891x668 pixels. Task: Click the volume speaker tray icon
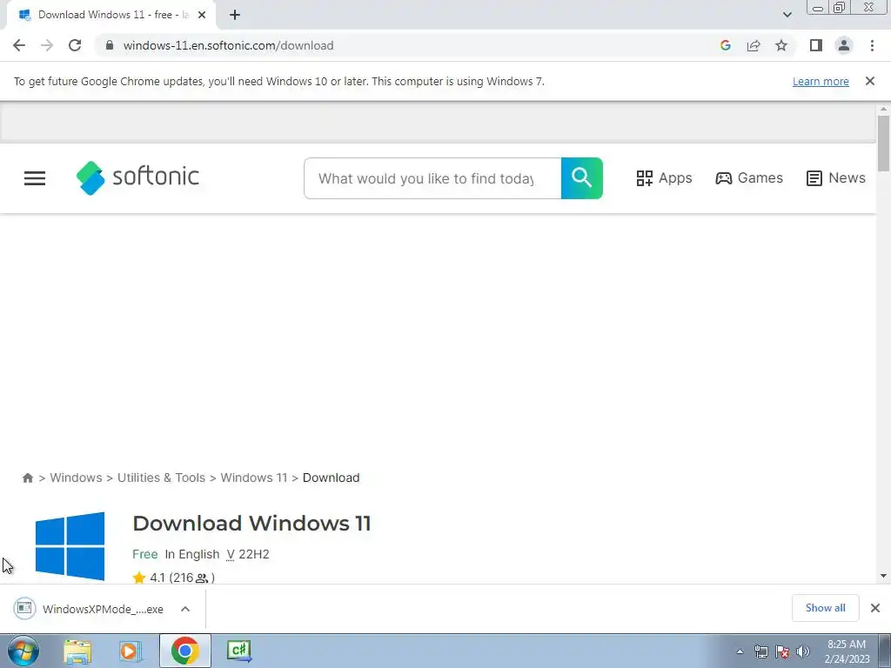coord(803,651)
